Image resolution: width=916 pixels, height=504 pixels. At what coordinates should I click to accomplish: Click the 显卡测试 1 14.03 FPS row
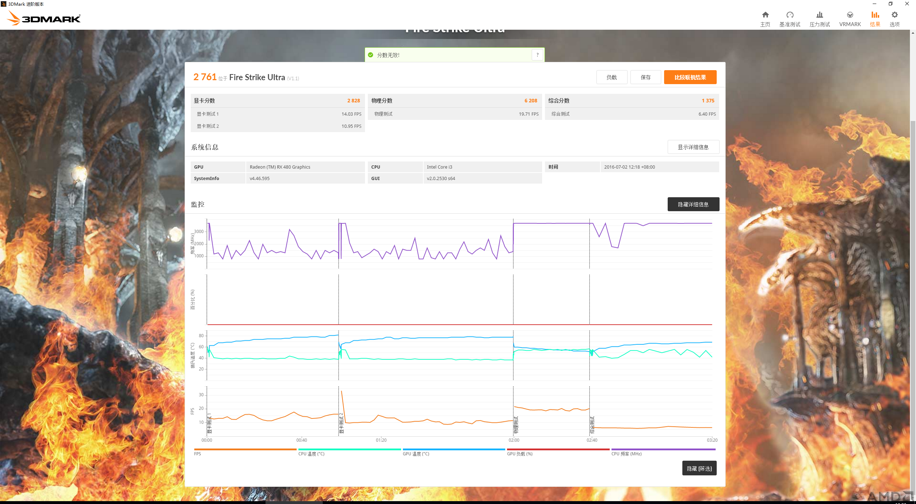tap(278, 114)
